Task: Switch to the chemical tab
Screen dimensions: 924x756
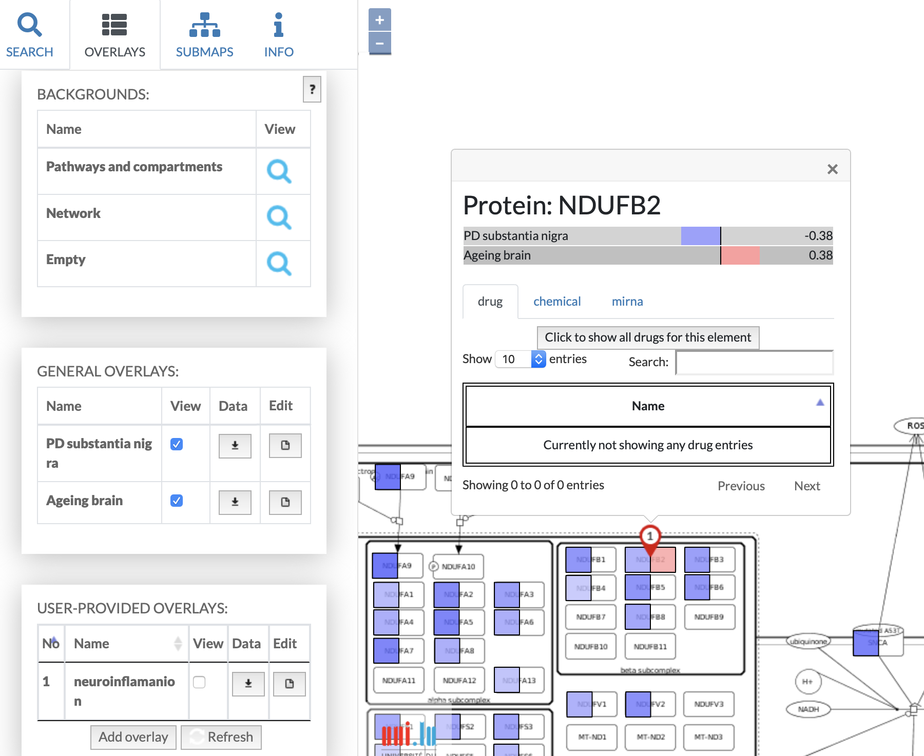Action: 557,302
